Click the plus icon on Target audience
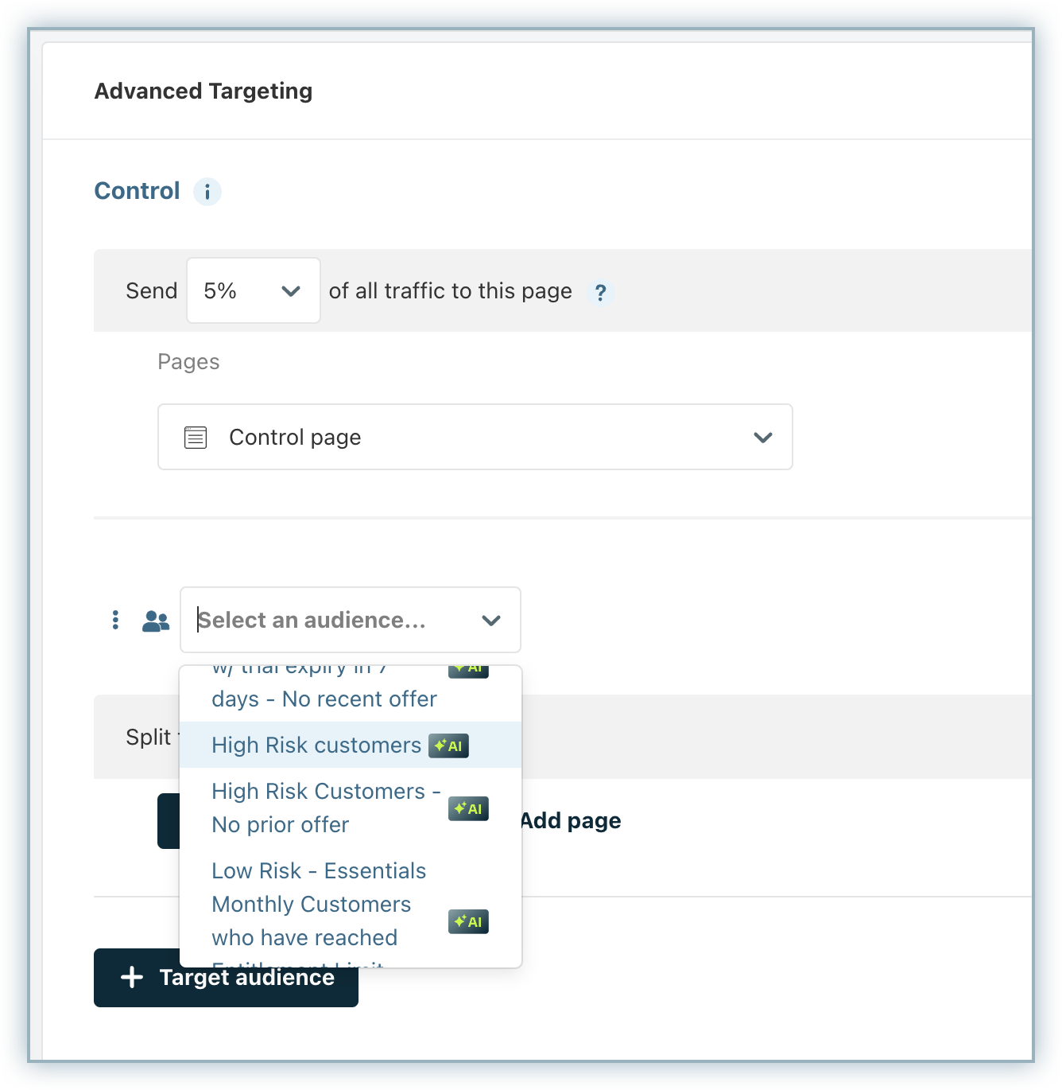 pos(132,978)
